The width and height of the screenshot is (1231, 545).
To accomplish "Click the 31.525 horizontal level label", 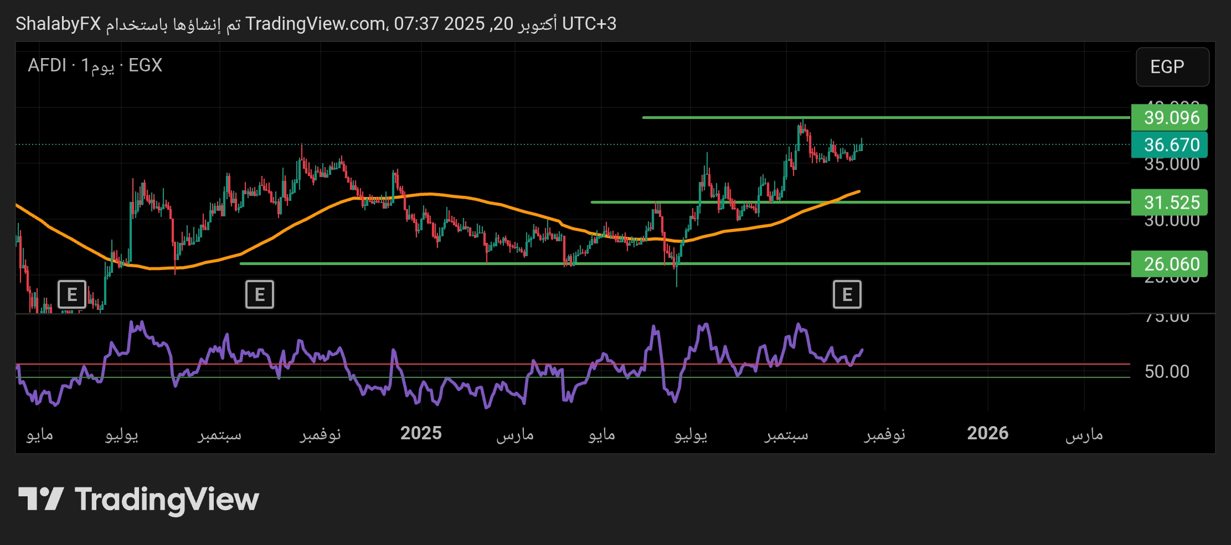I will point(1171,203).
